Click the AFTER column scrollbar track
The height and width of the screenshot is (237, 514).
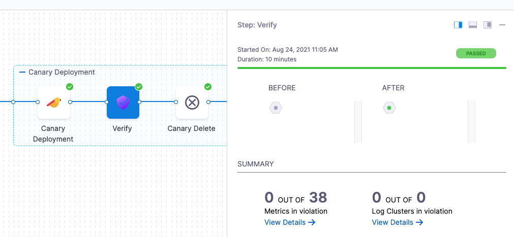(471, 122)
